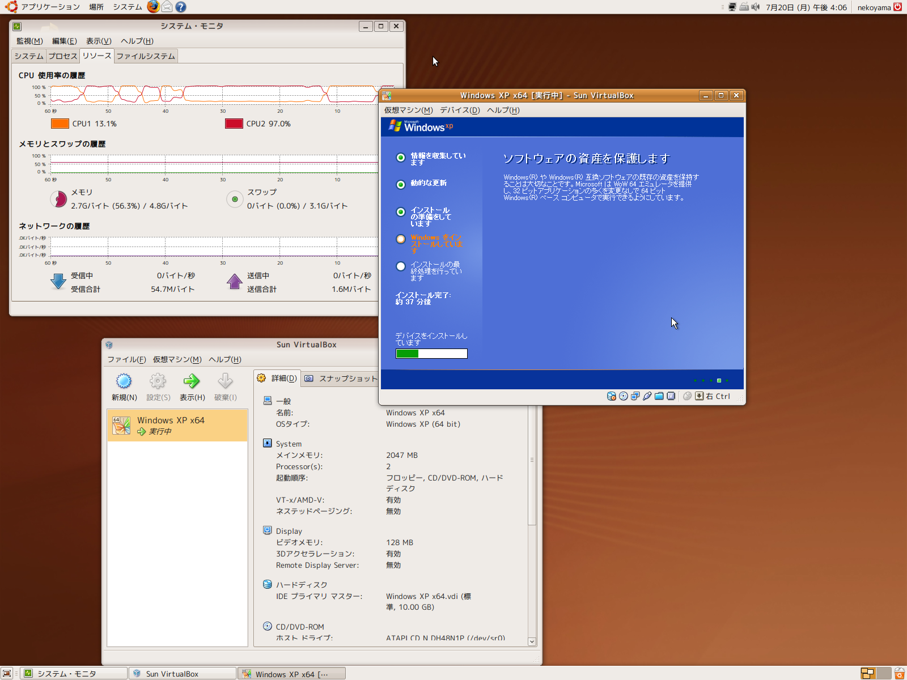Image resolution: width=907 pixels, height=680 pixels.
Task: Open the volume speaker icon in panel
Action: point(755,7)
